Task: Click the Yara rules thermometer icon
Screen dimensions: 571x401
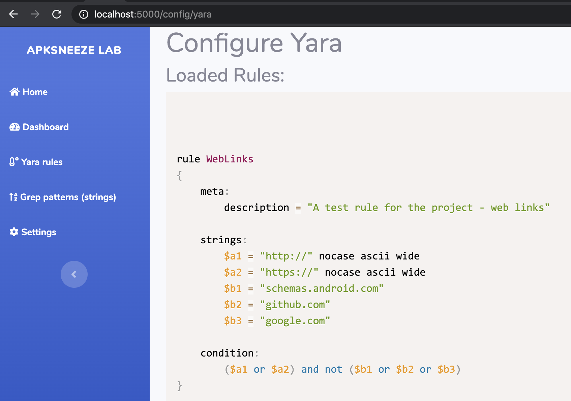Action: pos(14,162)
